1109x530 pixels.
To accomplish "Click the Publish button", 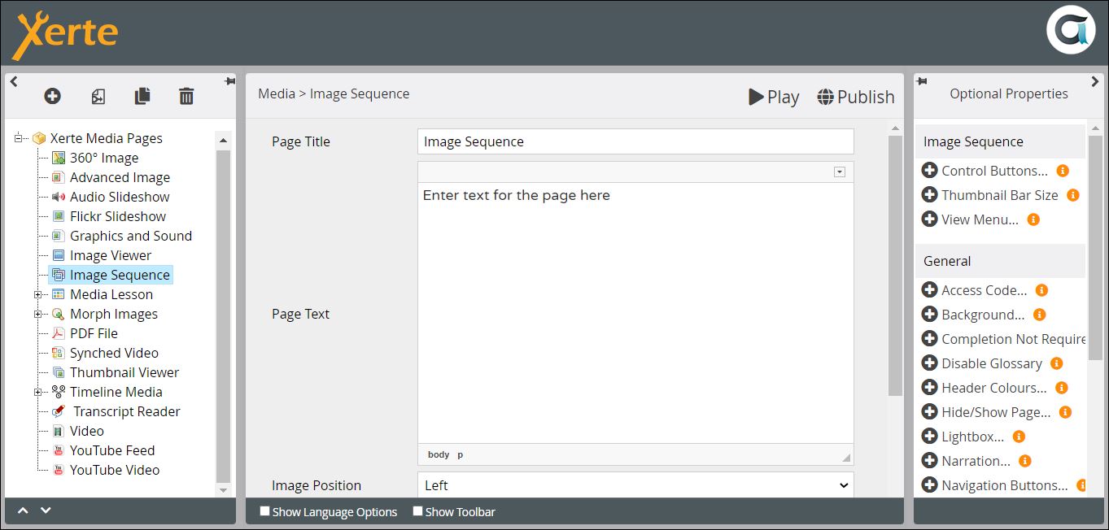I will pyautogui.click(x=856, y=97).
